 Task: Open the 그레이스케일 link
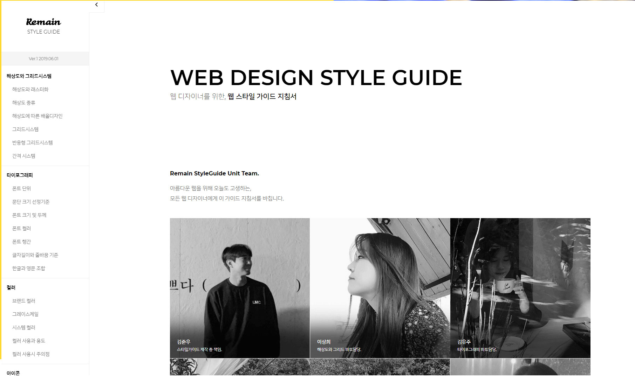tap(26, 314)
